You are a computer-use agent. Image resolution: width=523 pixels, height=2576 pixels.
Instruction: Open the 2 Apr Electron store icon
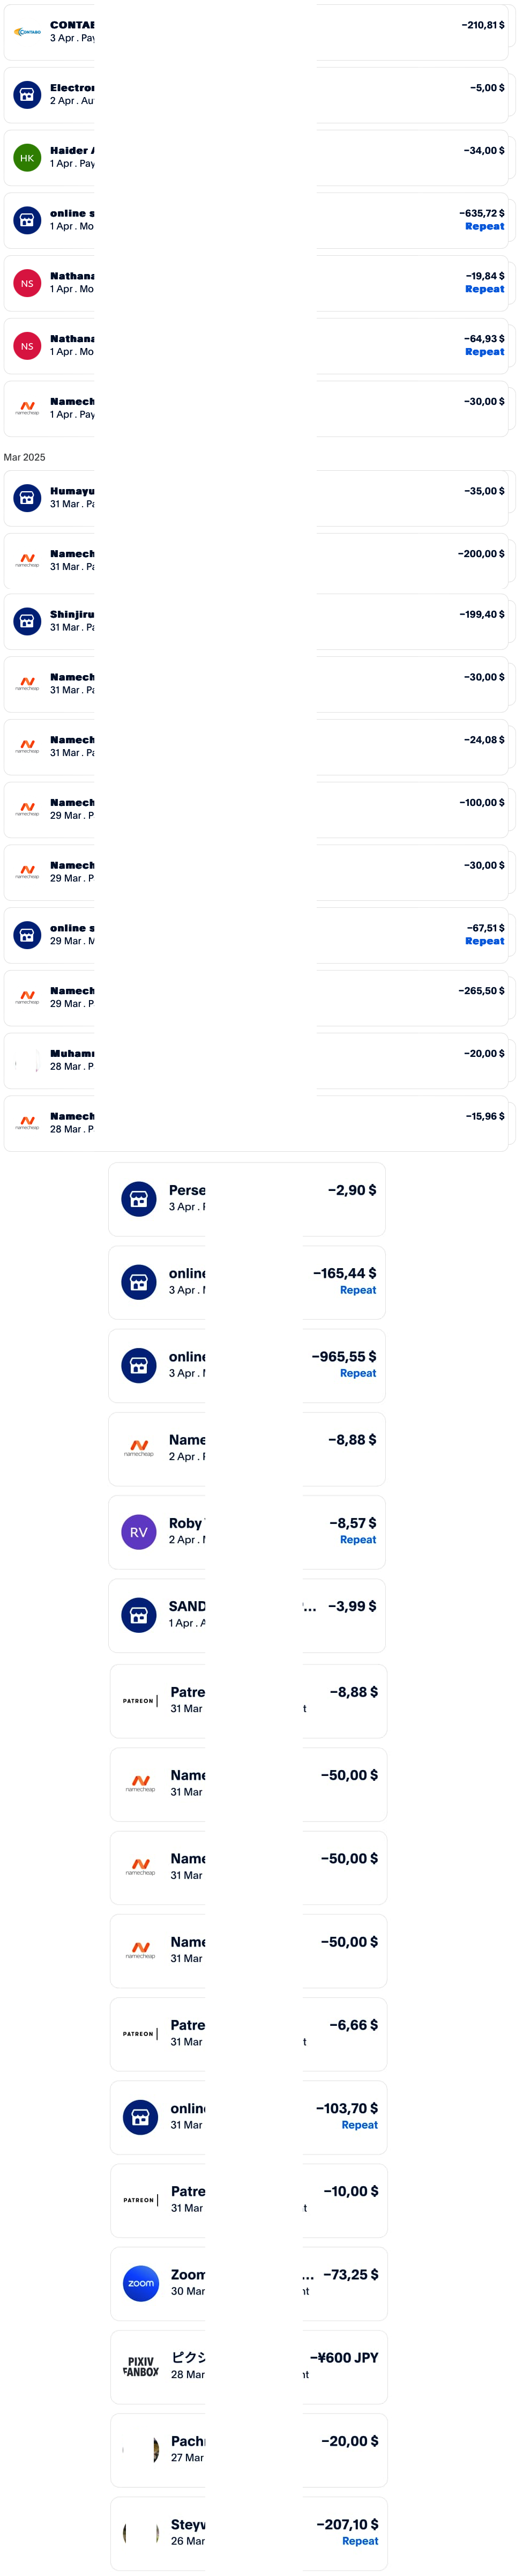[x=27, y=95]
